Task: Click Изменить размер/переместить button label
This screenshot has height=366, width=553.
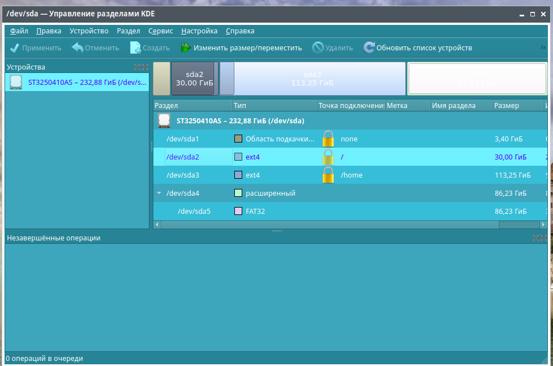Action: click(x=247, y=48)
